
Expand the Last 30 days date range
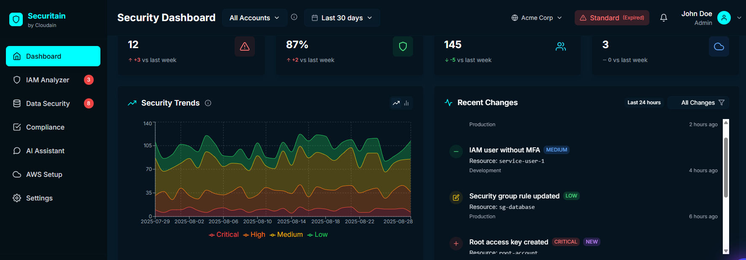342,18
